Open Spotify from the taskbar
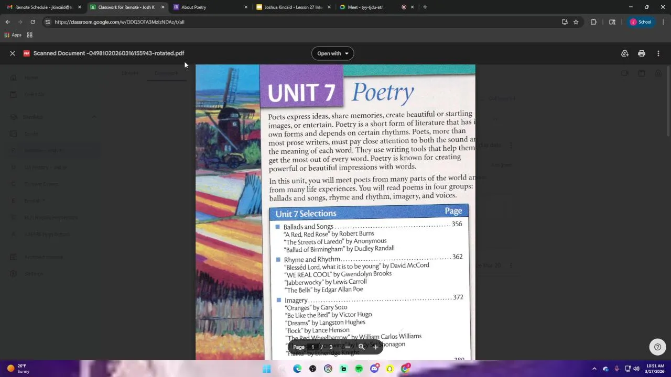 click(359, 369)
